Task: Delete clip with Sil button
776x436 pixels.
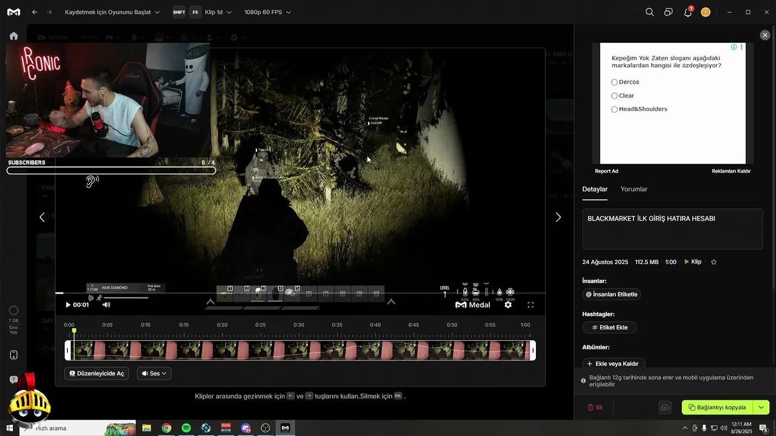Action: 595,408
